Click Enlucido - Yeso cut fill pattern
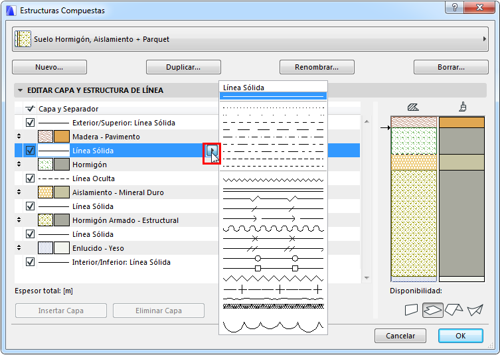The width and height of the screenshot is (500, 355). 45,248
